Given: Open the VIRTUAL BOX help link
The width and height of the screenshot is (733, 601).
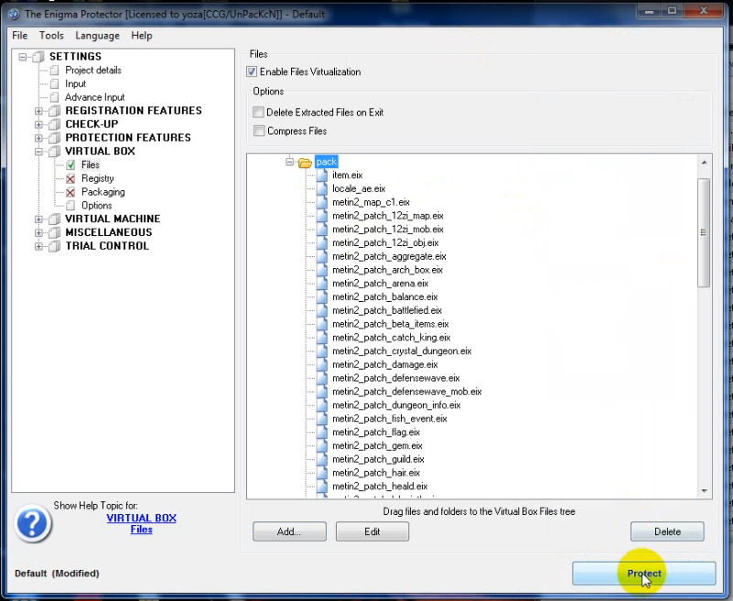Looking at the screenshot, I should click(141, 518).
